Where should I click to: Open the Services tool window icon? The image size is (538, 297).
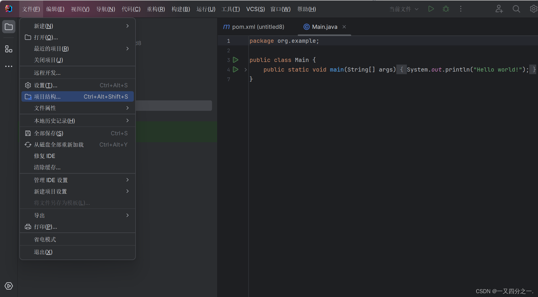9,286
